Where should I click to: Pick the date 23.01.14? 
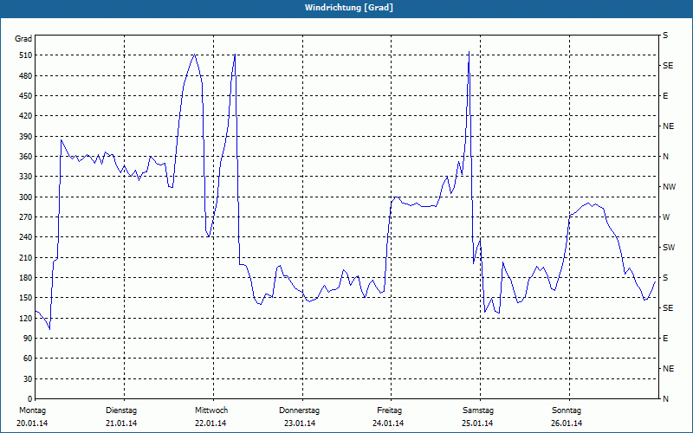click(300, 423)
